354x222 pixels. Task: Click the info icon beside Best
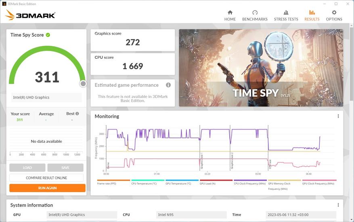(77, 113)
